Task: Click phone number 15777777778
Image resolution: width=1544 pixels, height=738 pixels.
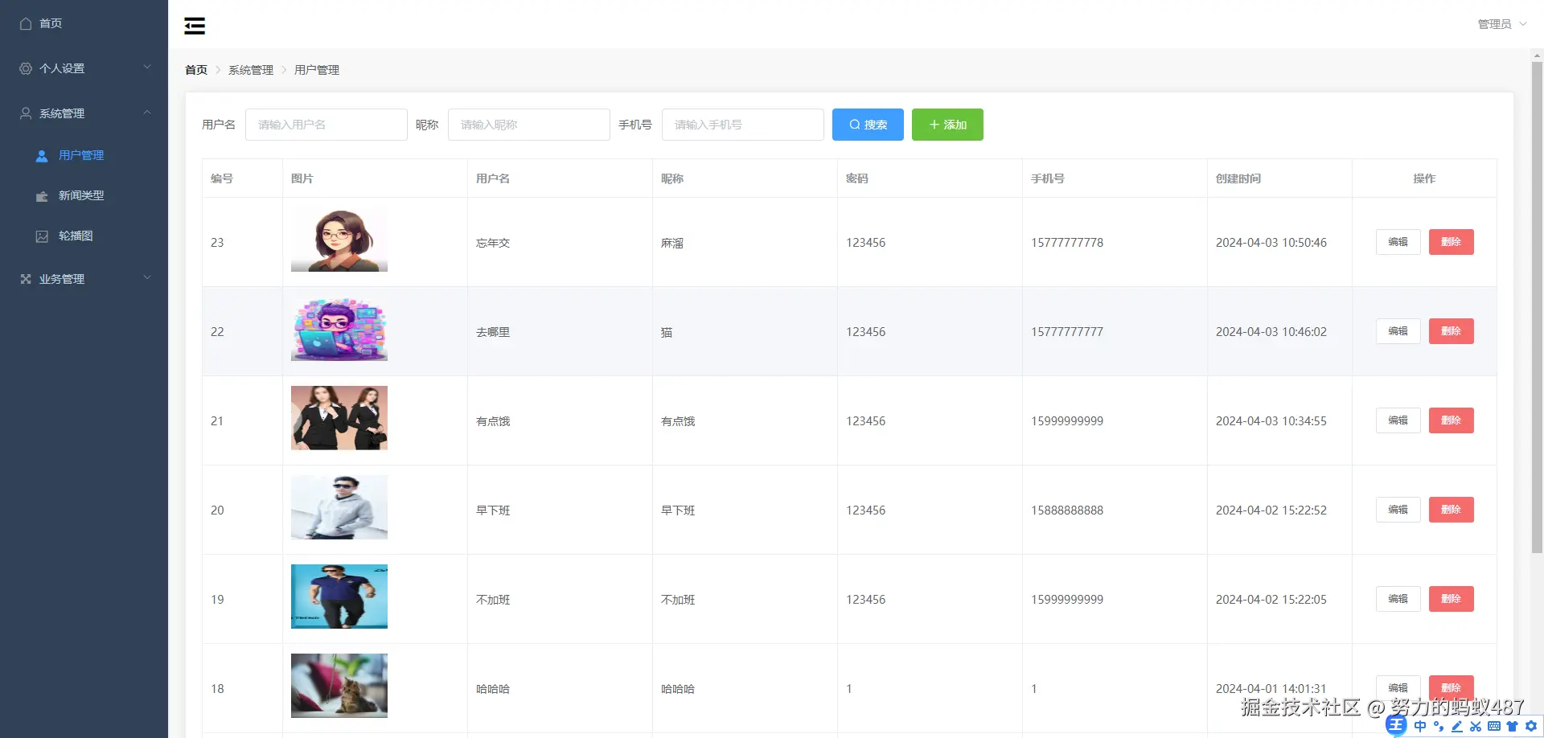Action: (1067, 243)
